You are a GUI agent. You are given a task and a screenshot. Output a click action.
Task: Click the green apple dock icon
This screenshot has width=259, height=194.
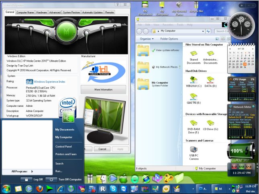[123, 179]
